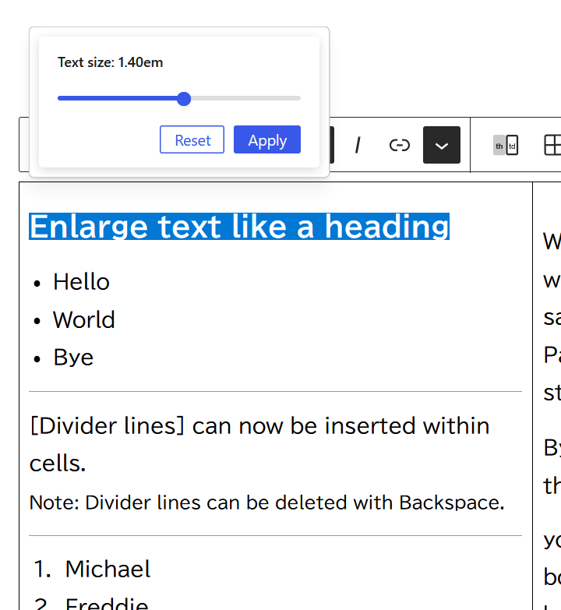Click the 'Bye' bullet item
Screen dimensions: 561x610
click(x=73, y=357)
